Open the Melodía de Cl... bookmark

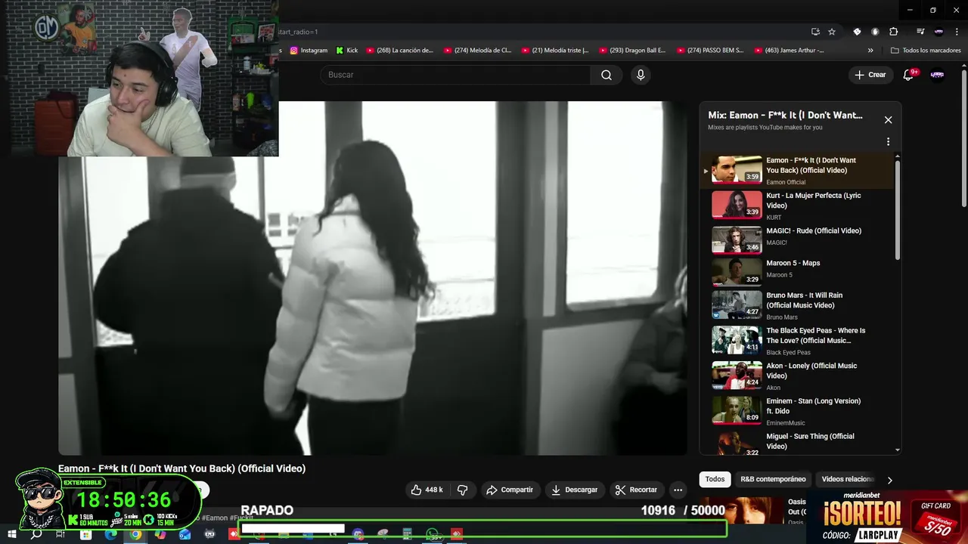click(477, 51)
